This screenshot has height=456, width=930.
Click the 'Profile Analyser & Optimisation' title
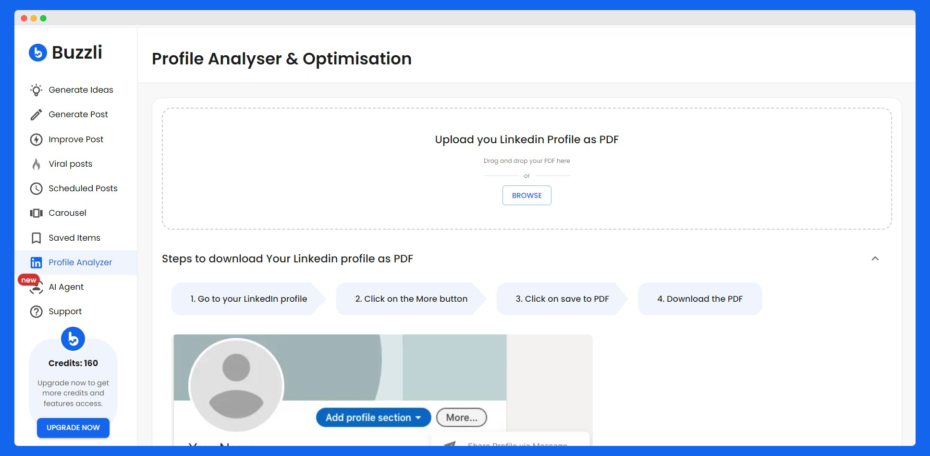[x=281, y=59]
